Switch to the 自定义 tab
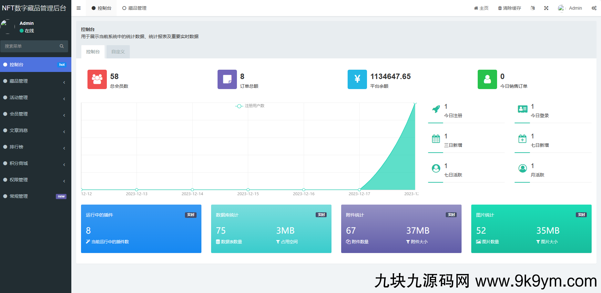The height and width of the screenshot is (293, 601). 118,52
